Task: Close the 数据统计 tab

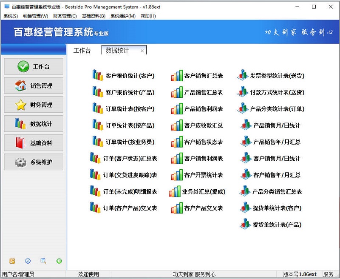Action: [142, 50]
